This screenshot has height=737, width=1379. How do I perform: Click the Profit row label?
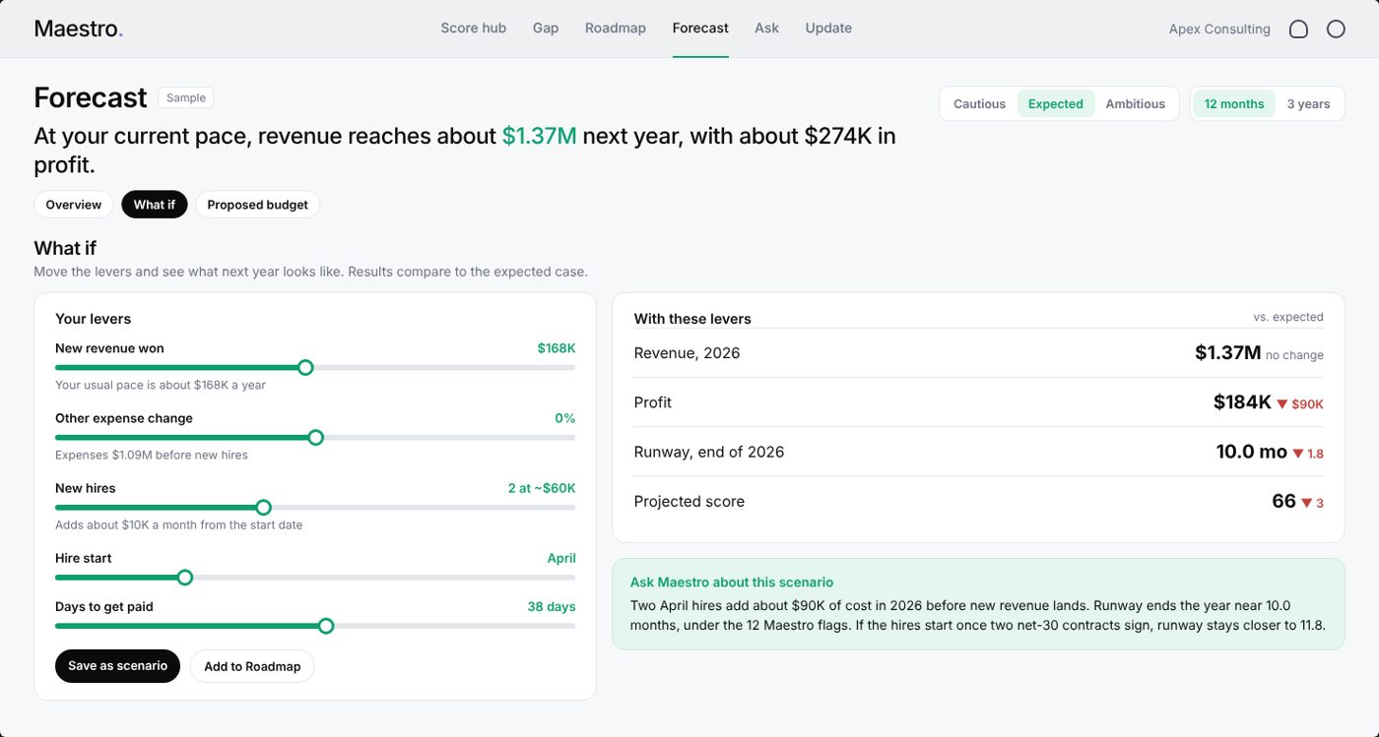pos(653,401)
